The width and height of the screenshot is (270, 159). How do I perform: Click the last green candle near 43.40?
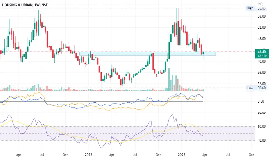click(x=203, y=53)
